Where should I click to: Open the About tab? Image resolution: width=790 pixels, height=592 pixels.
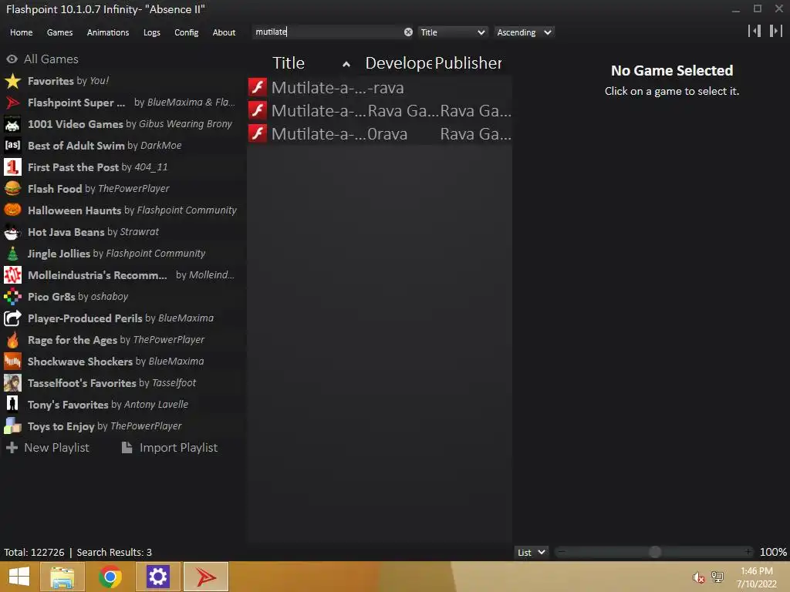224,32
